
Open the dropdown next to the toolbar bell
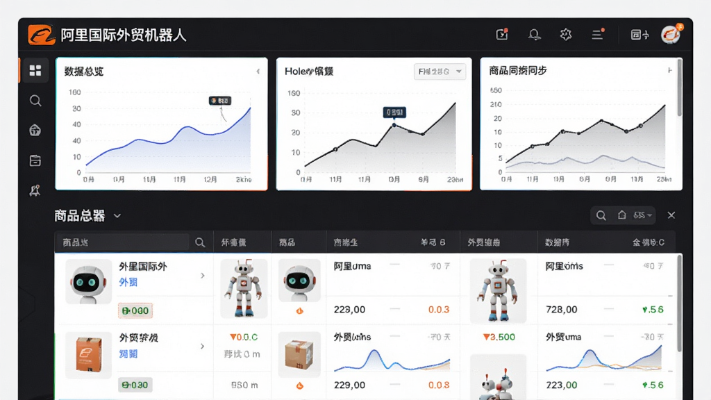coord(643,215)
